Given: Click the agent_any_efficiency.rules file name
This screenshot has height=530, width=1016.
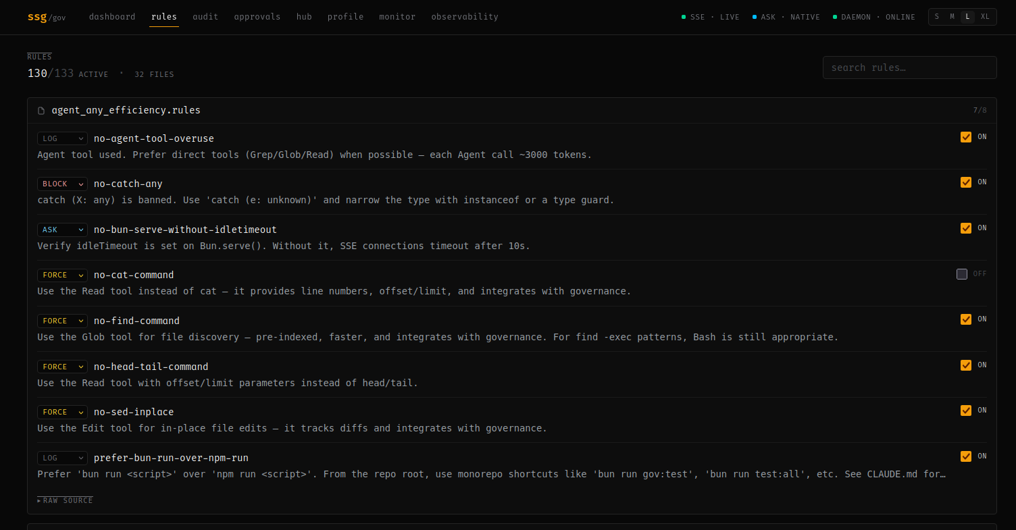Looking at the screenshot, I should pos(126,110).
